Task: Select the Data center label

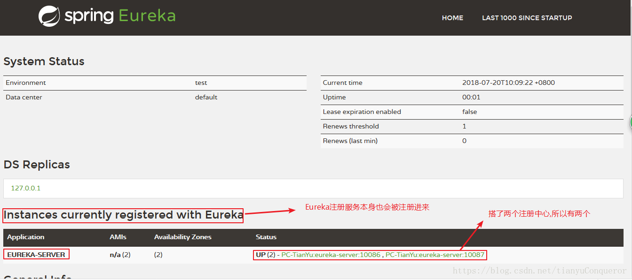Action: [x=24, y=98]
